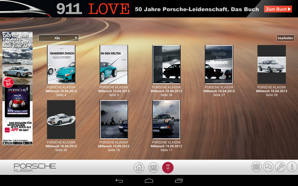The width and height of the screenshot is (298, 186).
Task: Open the sidebar magazine app advertisement
Action: tap(18, 89)
